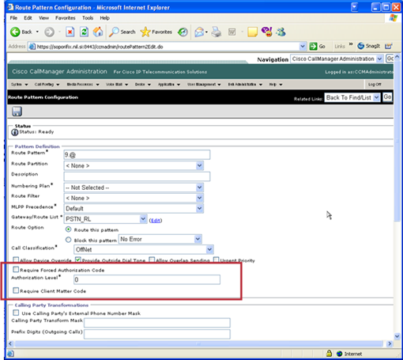Click the MSN Messenger people icon
This screenshot has height=360, width=403.
281,32
